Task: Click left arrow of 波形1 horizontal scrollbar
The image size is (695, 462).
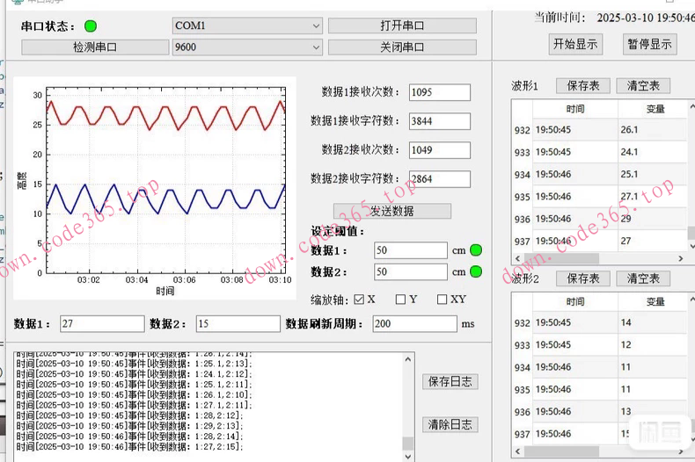Action: coord(517,258)
